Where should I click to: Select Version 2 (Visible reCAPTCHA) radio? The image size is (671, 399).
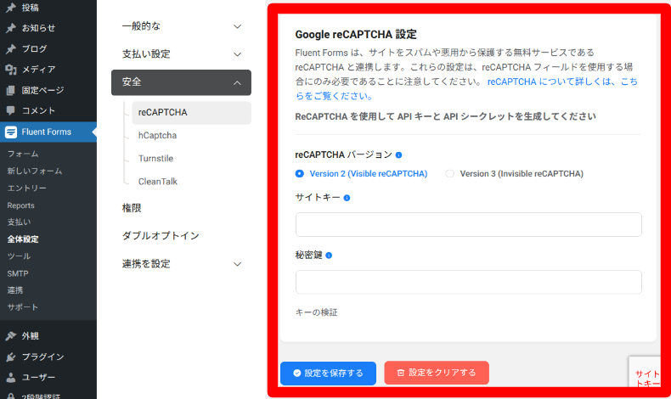(300, 174)
